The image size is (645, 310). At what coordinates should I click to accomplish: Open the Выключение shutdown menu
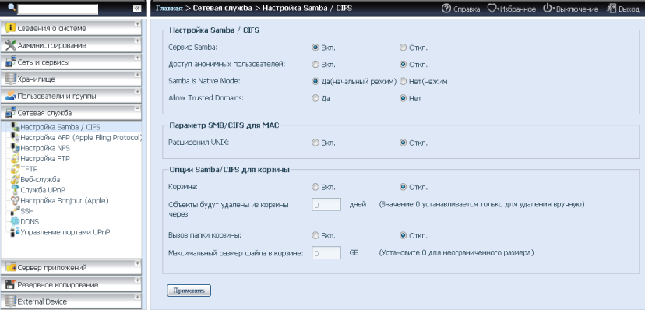point(577,9)
